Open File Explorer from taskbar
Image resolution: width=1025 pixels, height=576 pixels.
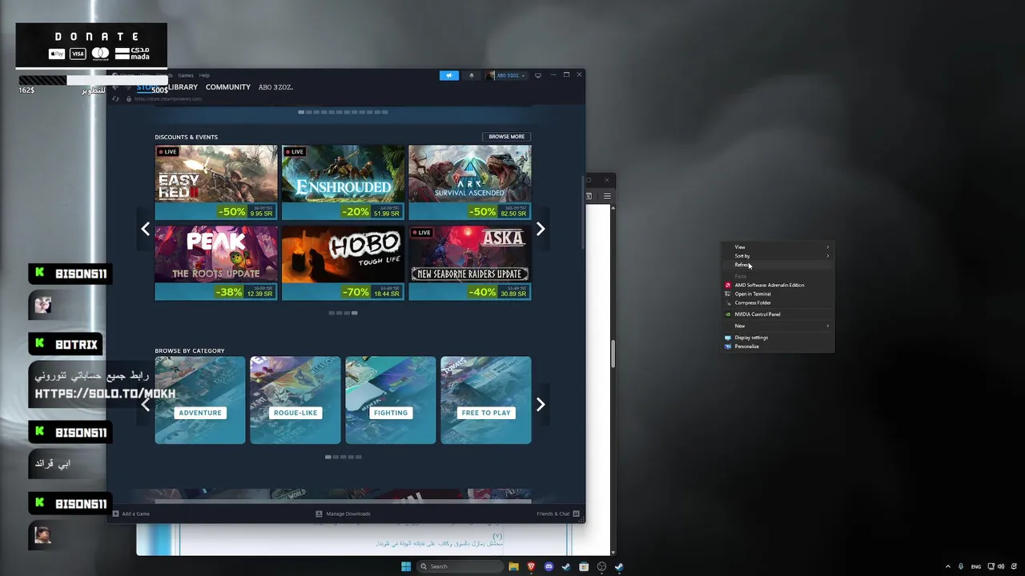pos(513,566)
